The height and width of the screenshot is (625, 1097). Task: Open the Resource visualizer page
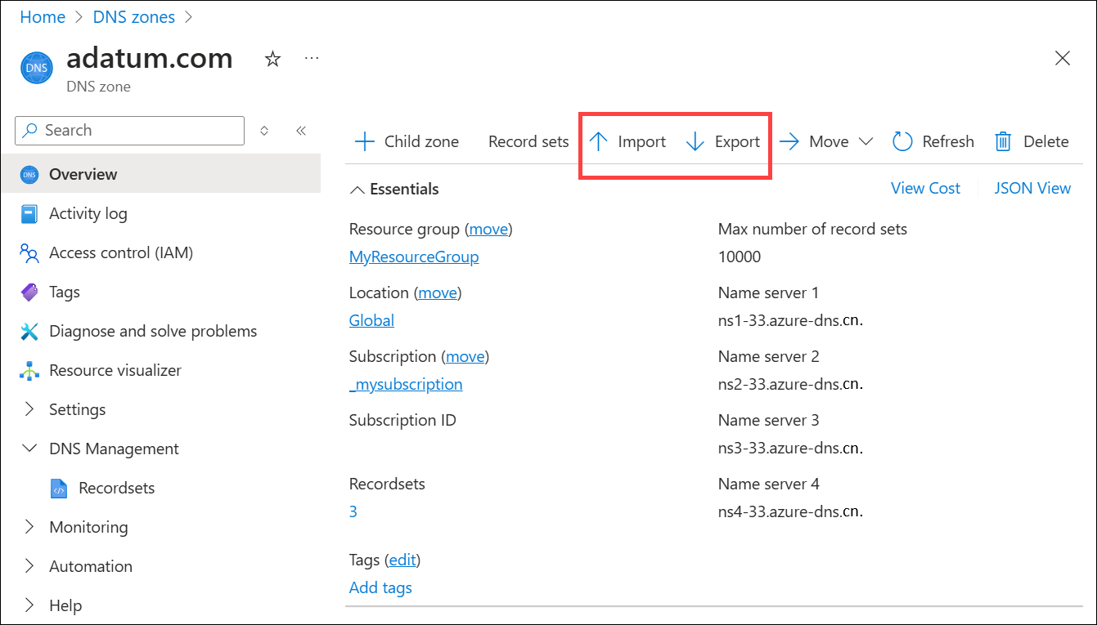coord(115,370)
